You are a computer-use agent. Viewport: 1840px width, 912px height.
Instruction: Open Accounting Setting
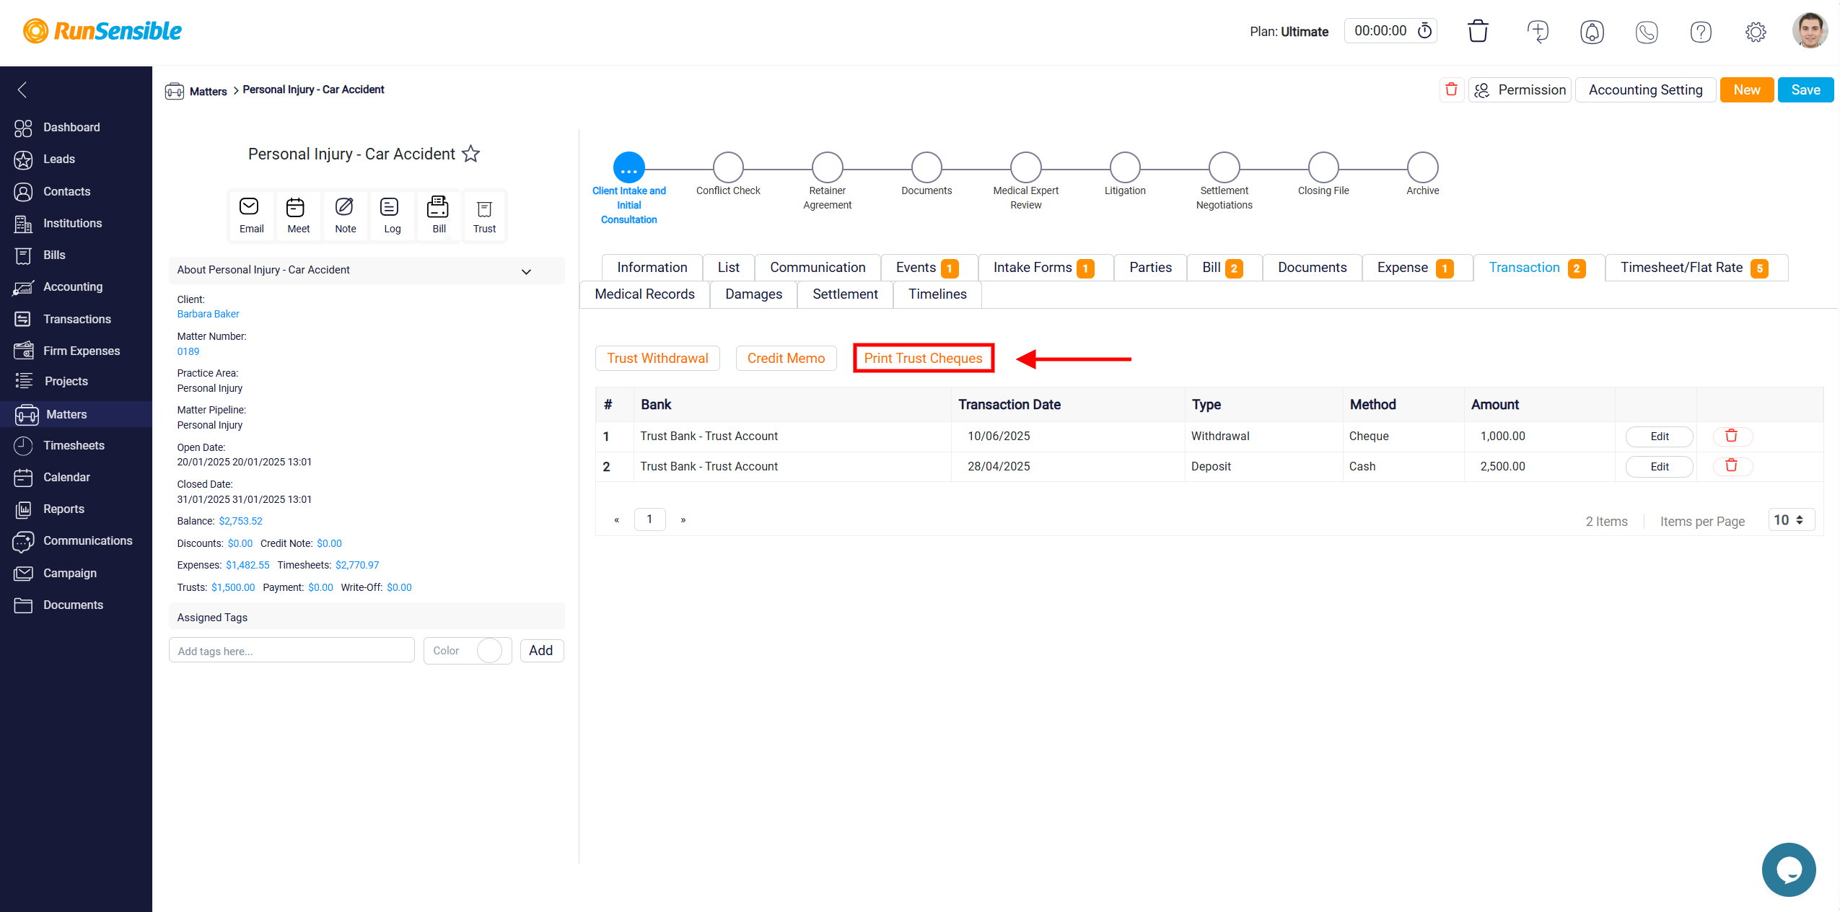tap(1645, 90)
